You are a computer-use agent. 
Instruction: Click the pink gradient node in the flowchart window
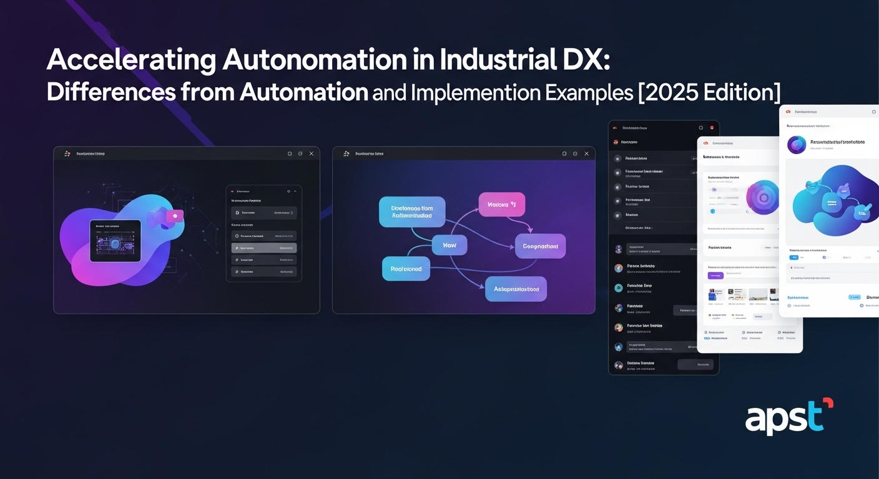point(503,204)
